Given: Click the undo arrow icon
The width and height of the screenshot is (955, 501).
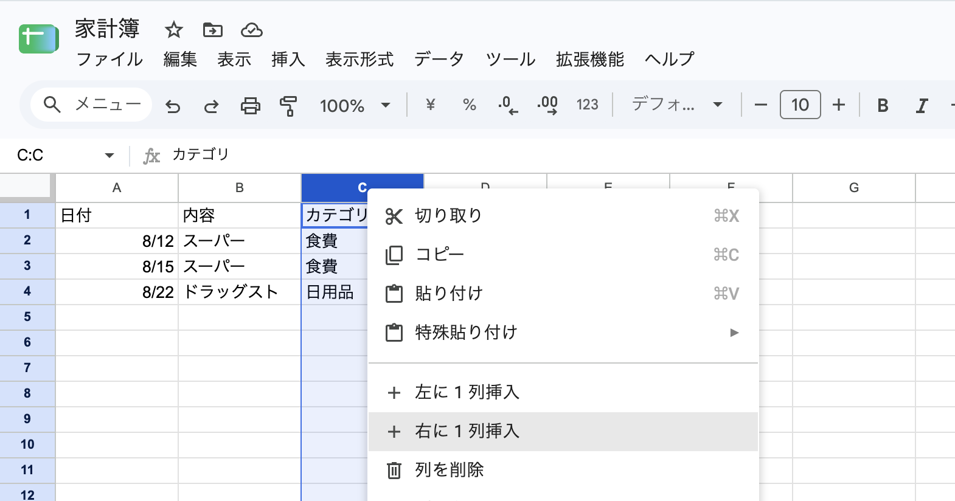Looking at the screenshot, I should coord(173,106).
